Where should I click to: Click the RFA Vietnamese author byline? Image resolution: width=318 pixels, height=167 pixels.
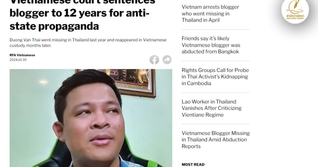(x=22, y=55)
